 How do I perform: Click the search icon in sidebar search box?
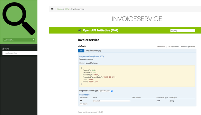(5, 40)
